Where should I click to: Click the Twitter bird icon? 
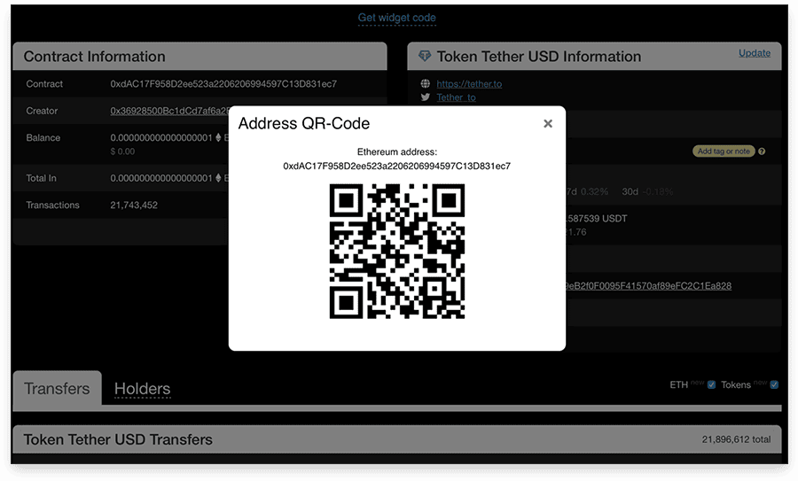[426, 97]
